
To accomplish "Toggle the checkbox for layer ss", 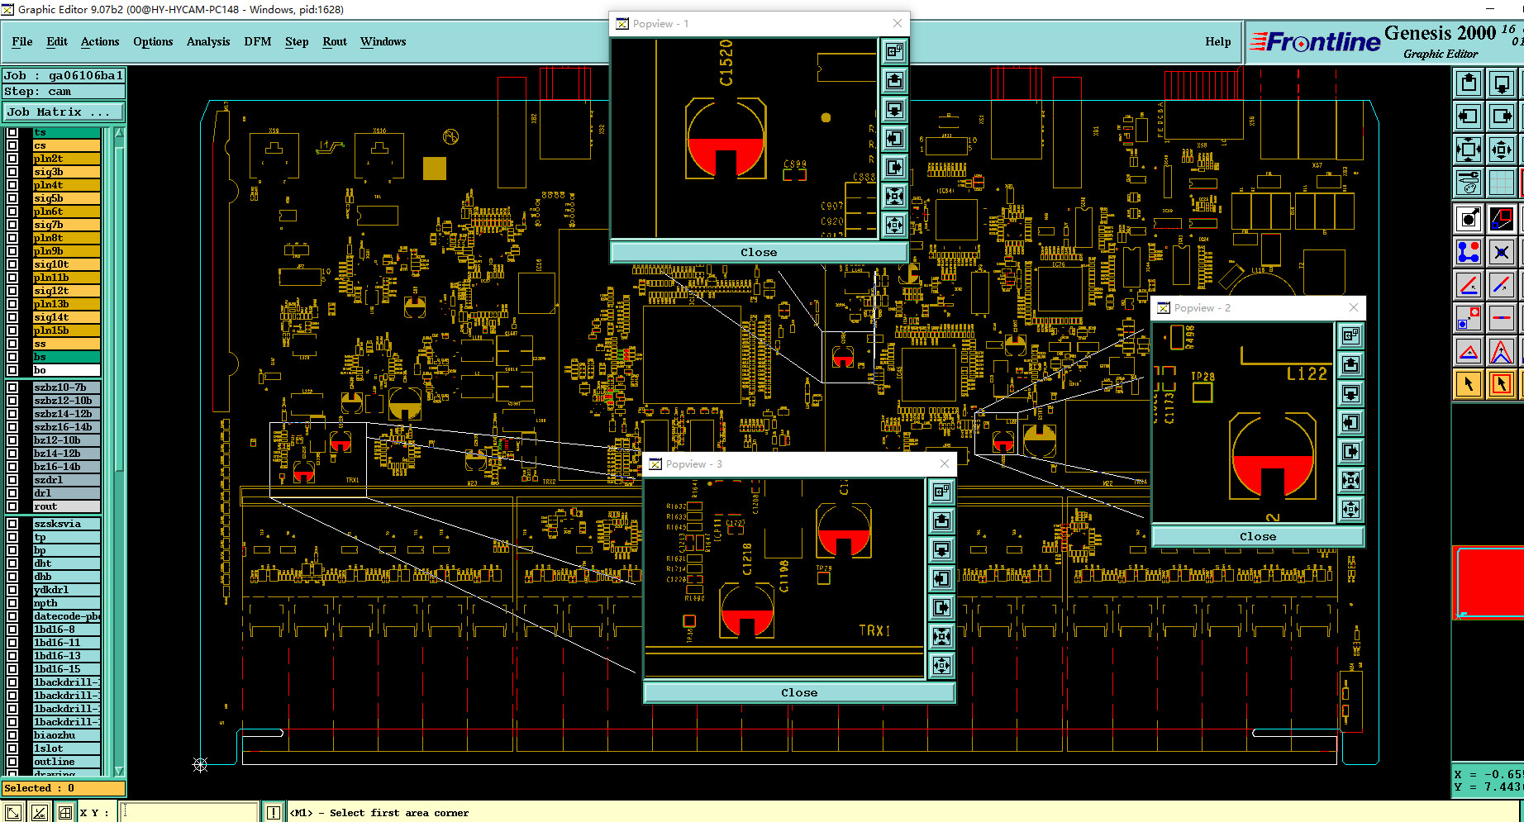I will [12, 344].
